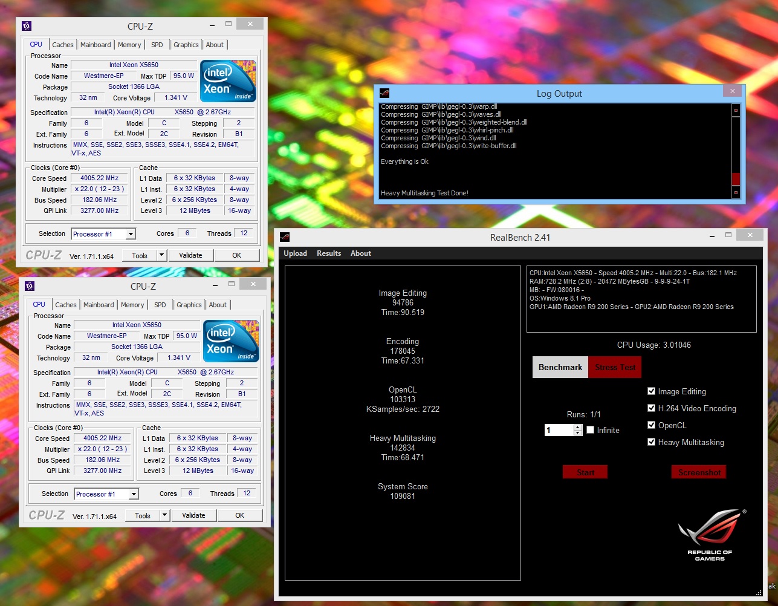The image size is (778, 606).
Task: Open About tab in top CPU-Z
Action: coord(215,45)
